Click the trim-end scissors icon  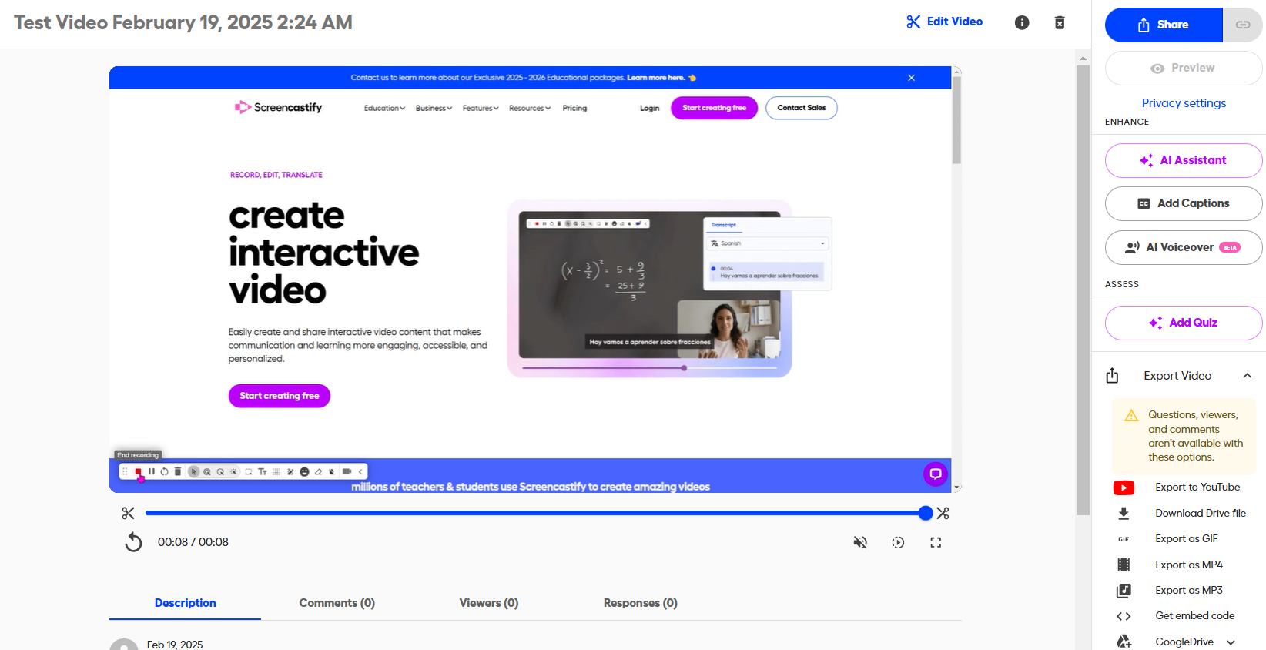(x=943, y=513)
